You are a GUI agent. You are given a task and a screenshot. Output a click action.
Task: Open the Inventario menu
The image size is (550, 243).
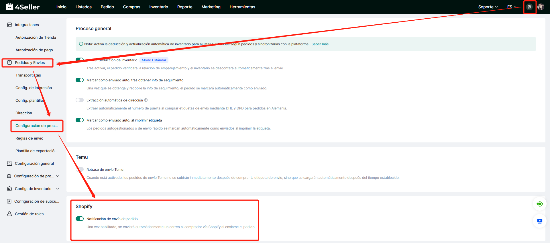point(158,7)
